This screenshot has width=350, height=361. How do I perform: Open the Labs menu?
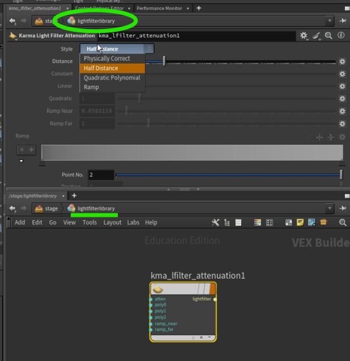[133, 223]
